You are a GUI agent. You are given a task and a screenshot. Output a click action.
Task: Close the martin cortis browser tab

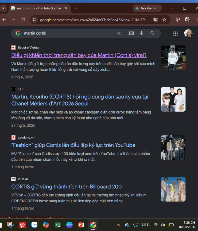tap(66, 8)
